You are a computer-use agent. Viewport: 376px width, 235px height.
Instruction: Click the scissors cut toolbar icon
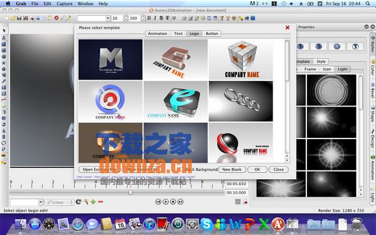point(38,18)
